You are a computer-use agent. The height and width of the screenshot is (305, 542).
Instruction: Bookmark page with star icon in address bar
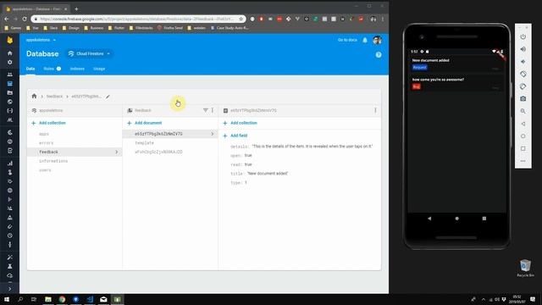(241, 19)
